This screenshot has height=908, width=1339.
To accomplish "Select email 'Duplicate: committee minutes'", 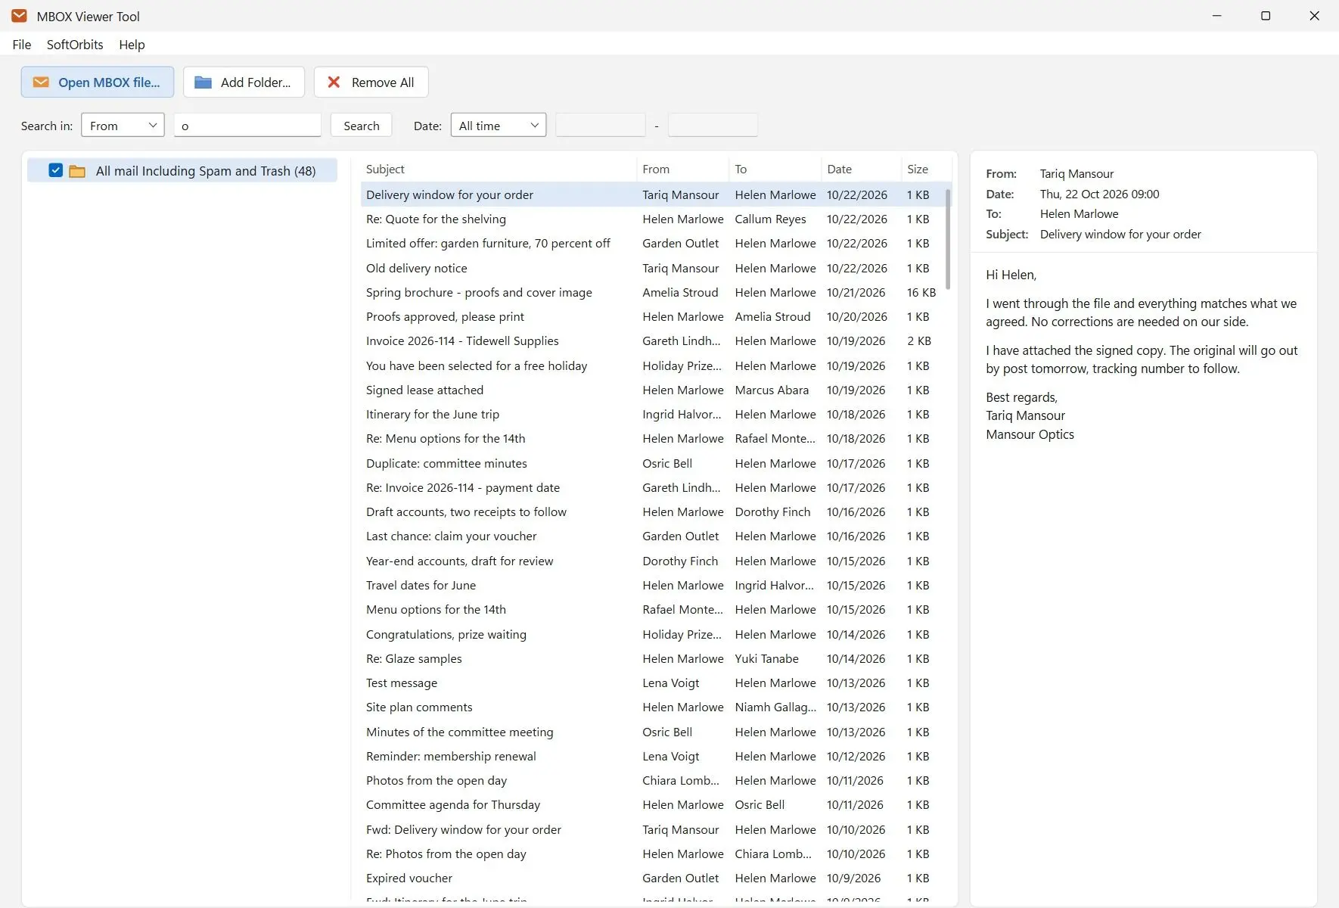I will (x=652, y=463).
